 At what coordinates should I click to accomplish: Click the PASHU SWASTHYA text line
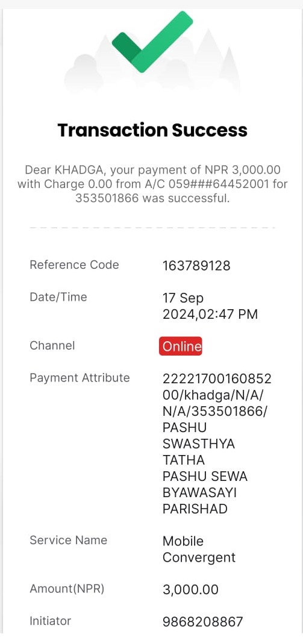point(199,436)
